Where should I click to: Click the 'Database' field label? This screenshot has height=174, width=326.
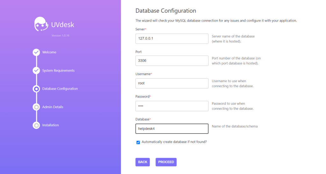point(143,119)
